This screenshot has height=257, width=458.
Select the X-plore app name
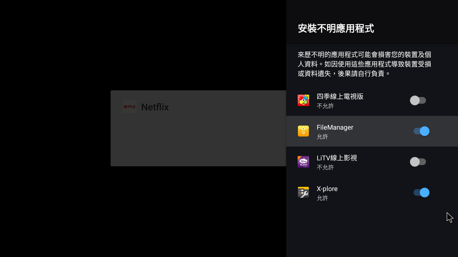[x=327, y=189]
